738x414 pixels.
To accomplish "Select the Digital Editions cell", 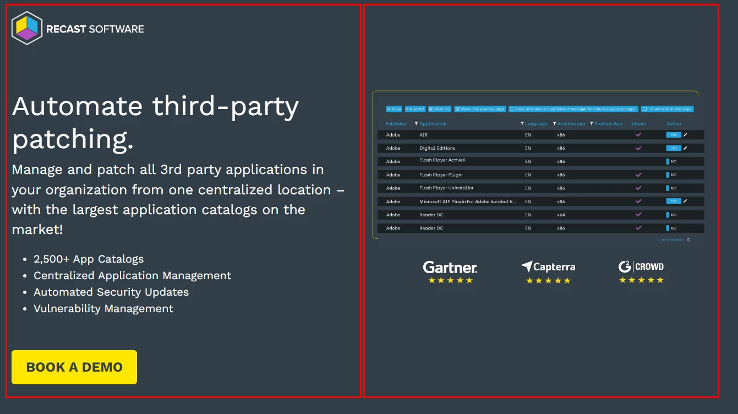I will pos(437,148).
